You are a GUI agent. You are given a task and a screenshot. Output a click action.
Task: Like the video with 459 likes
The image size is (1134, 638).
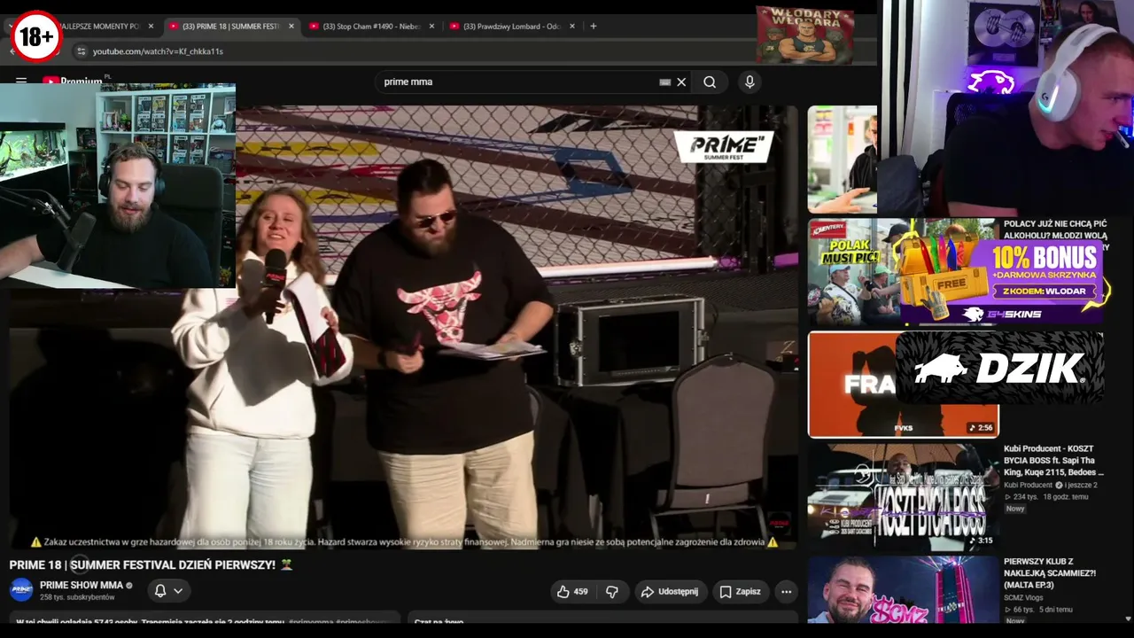[x=571, y=592]
